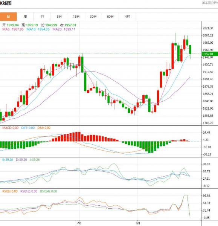Open the 60分 timeframe tab
Screen dimensions: 218x226
coord(110,17)
